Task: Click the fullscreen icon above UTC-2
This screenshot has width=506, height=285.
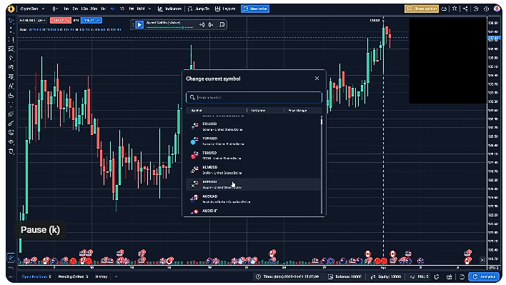Action: point(482,260)
